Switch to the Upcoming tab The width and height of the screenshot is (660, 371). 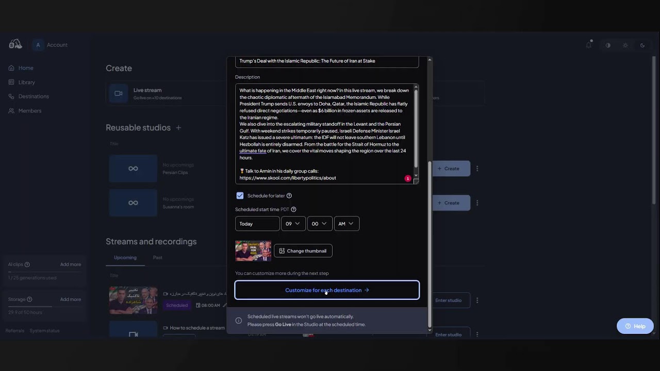pyautogui.click(x=125, y=258)
